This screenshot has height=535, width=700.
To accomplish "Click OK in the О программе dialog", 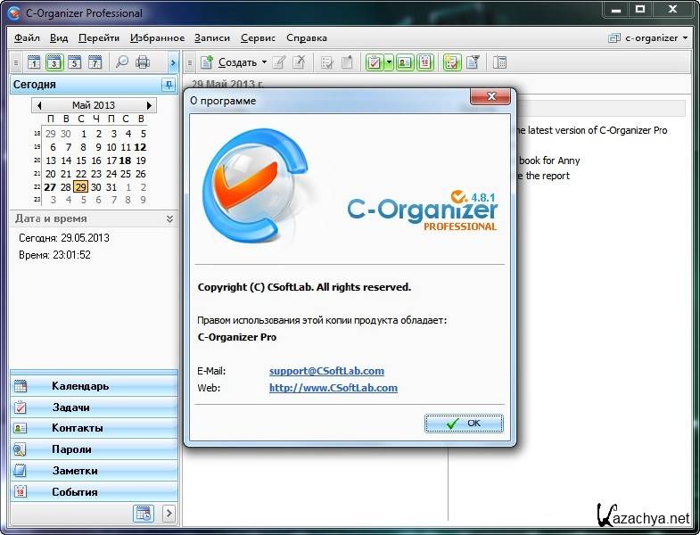I will (465, 423).
